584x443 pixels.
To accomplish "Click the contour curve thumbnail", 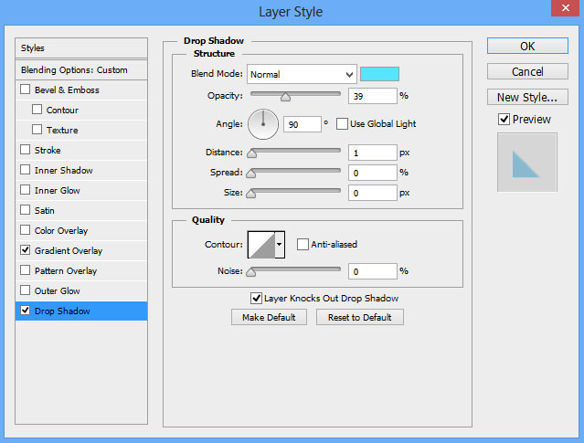I will (x=261, y=244).
